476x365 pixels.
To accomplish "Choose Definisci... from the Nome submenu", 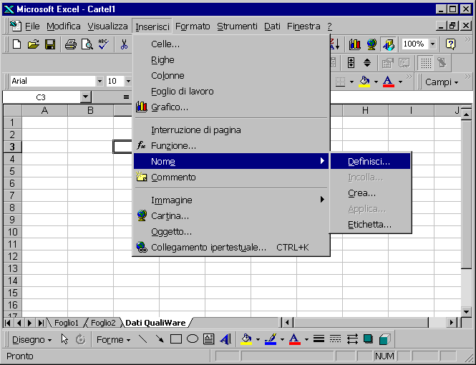I will pos(369,162).
